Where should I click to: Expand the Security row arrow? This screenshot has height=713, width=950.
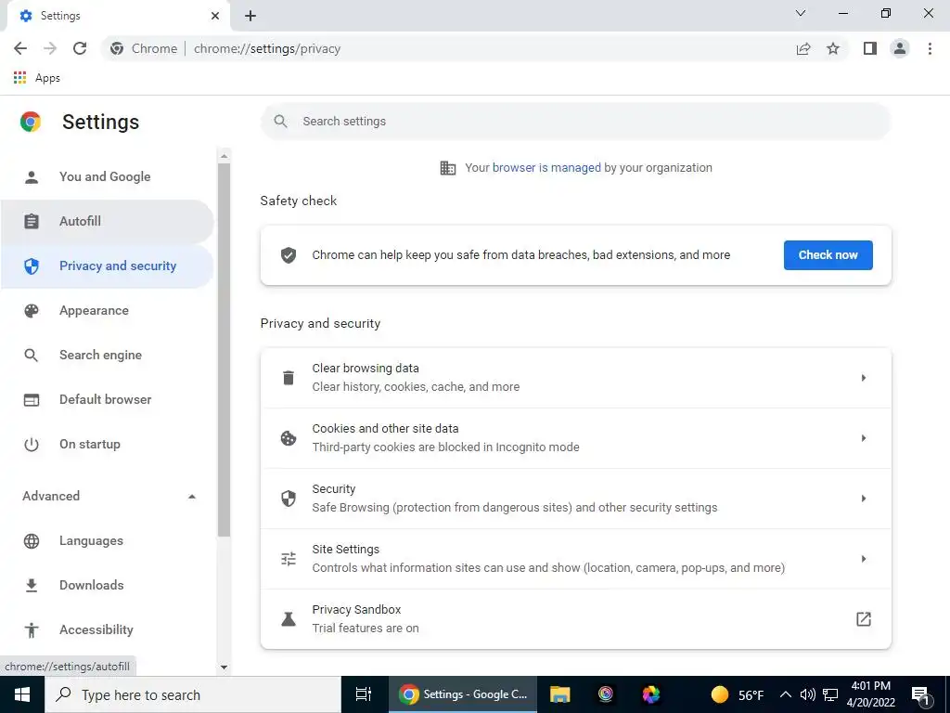(864, 499)
